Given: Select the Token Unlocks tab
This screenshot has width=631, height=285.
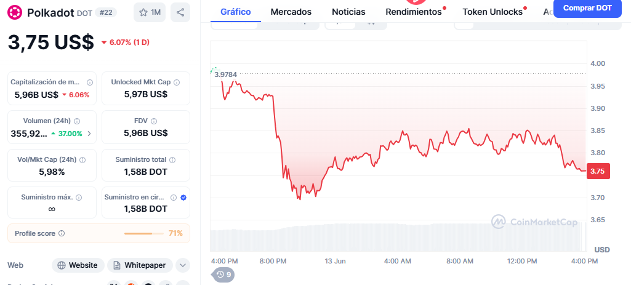Looking at the screenshot, I should point(492,12).
